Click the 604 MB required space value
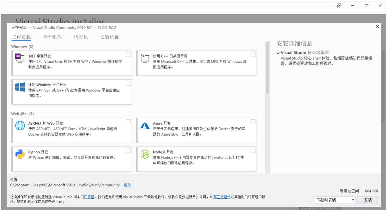The image size is (386, 210). tap(371, 191)
